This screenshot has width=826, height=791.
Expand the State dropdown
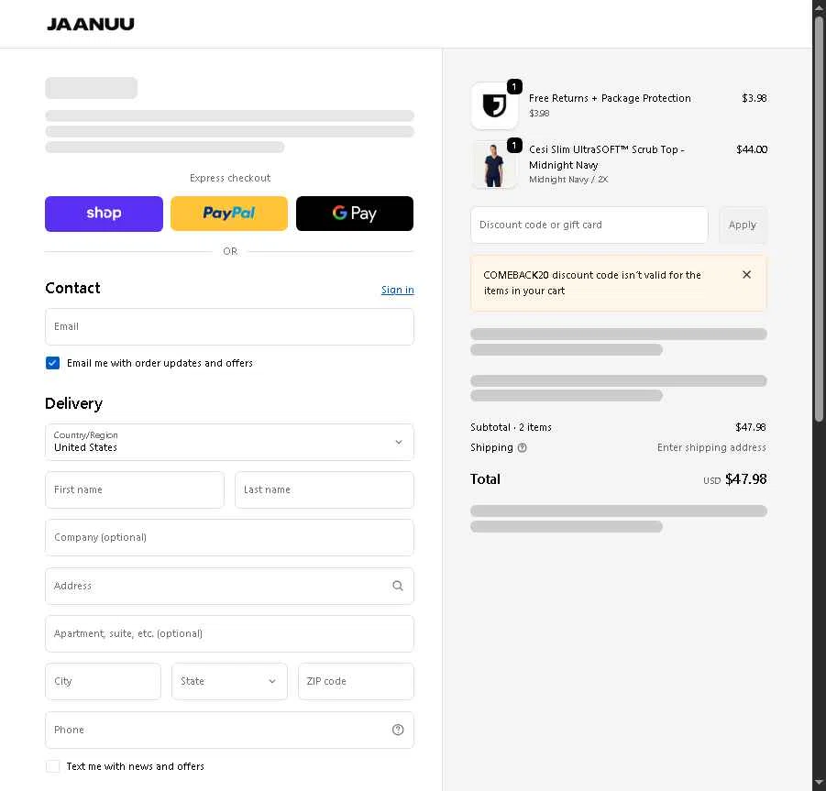point(229,681)
